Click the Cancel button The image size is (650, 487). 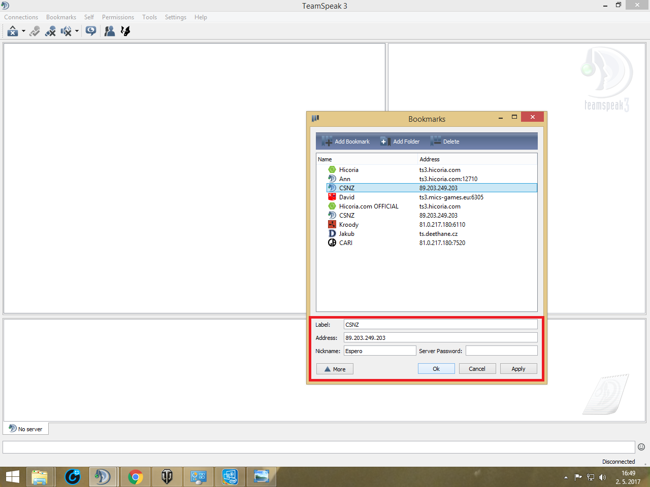(x=477, y=369)
